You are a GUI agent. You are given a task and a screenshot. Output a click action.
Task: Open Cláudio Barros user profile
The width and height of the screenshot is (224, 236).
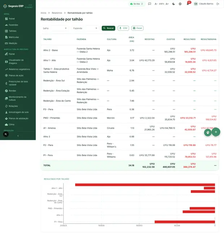click(203, 4)
